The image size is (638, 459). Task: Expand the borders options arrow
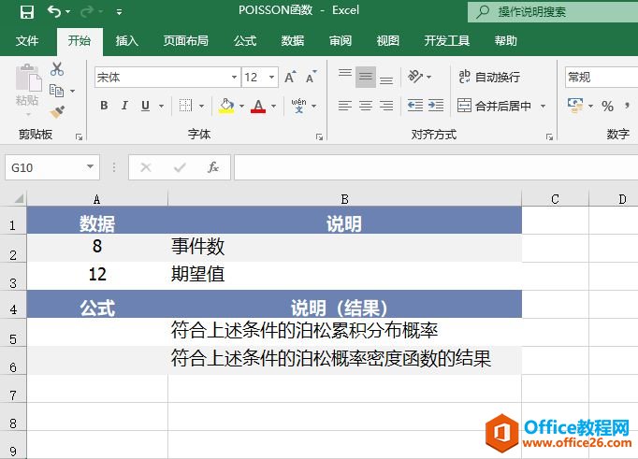(201, 107)
